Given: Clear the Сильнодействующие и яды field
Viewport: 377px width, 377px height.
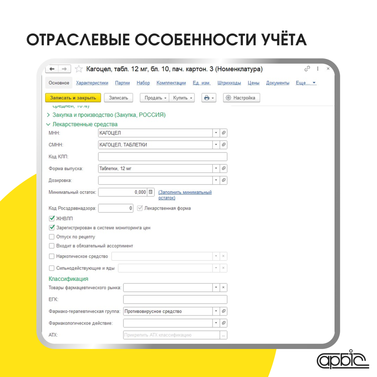Looking at the screenshot, I should [223, 268].
